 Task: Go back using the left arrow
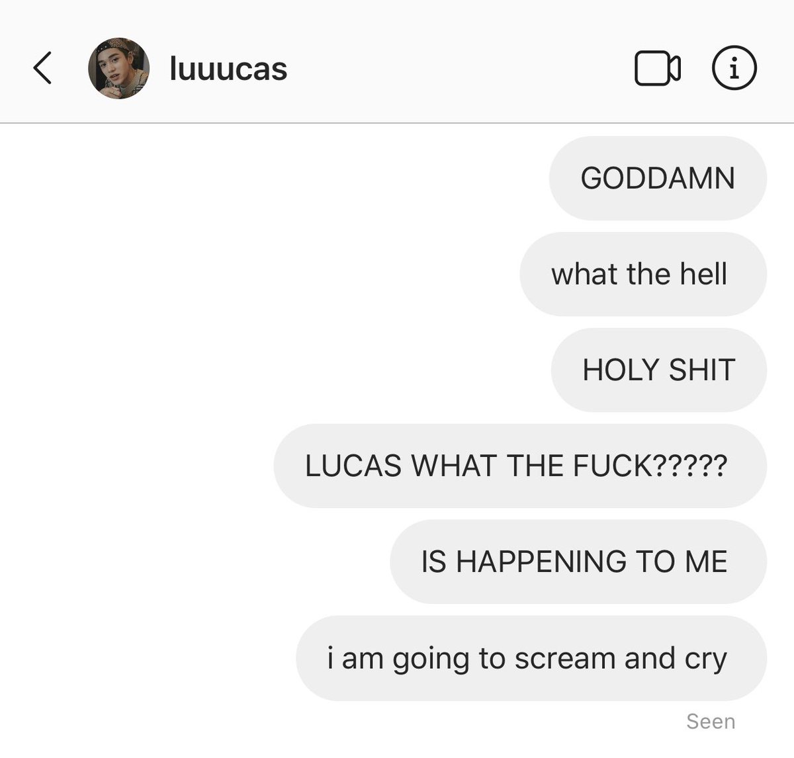coord(42,68)
